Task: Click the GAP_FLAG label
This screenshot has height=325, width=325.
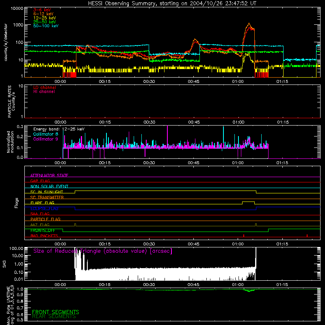Action: [40, 181]
